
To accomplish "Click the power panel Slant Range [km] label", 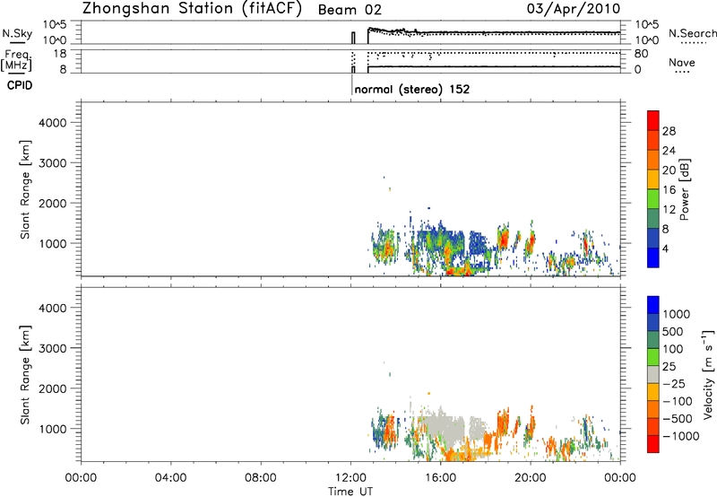I will (25, 190).
